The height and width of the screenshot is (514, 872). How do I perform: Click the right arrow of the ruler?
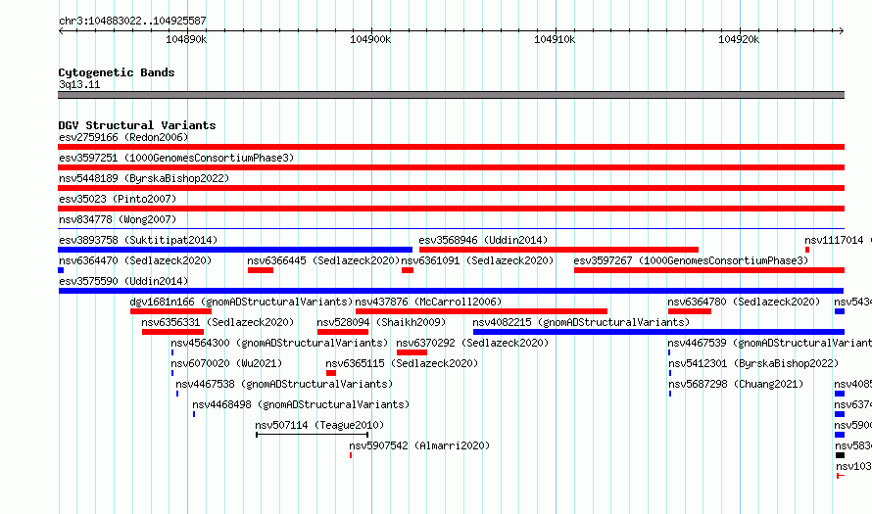click(842, 30)
